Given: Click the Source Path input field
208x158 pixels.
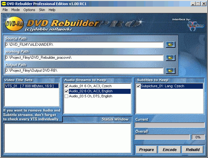Looking at the screenshot, I should point(84,45).
